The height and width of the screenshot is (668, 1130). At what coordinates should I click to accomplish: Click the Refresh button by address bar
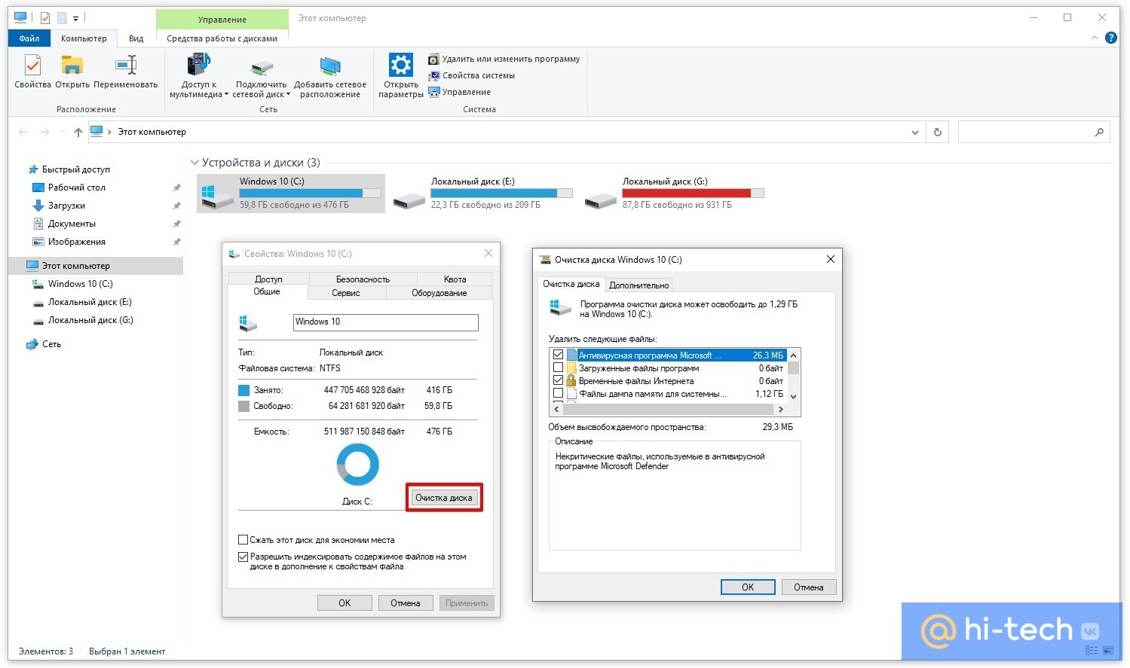click(938, 132)
